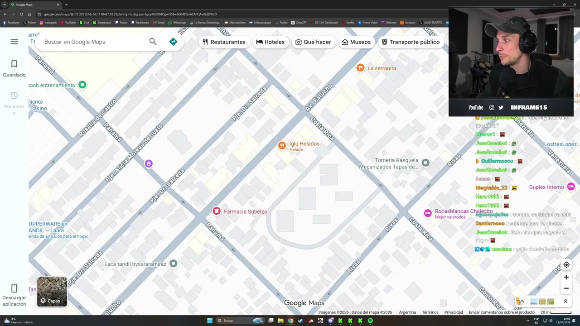Image resolution: width=580 pixels, height=326 pixels.
Task: Select the Farmacia Subelza pharmacy marker
Action: point(217,211)
